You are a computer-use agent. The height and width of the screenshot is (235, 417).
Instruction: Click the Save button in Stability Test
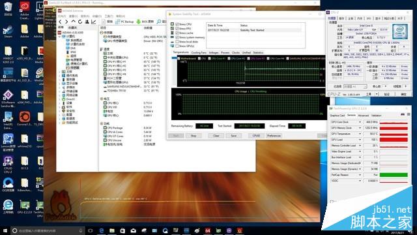[x=233, y=136]
